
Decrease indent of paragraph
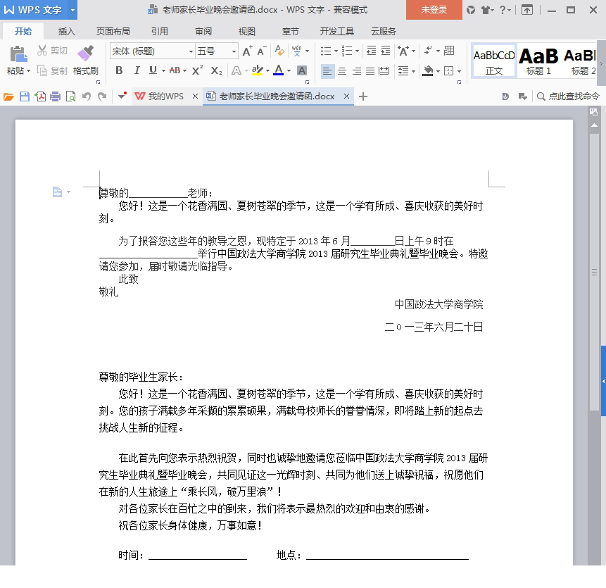[372, 51]
